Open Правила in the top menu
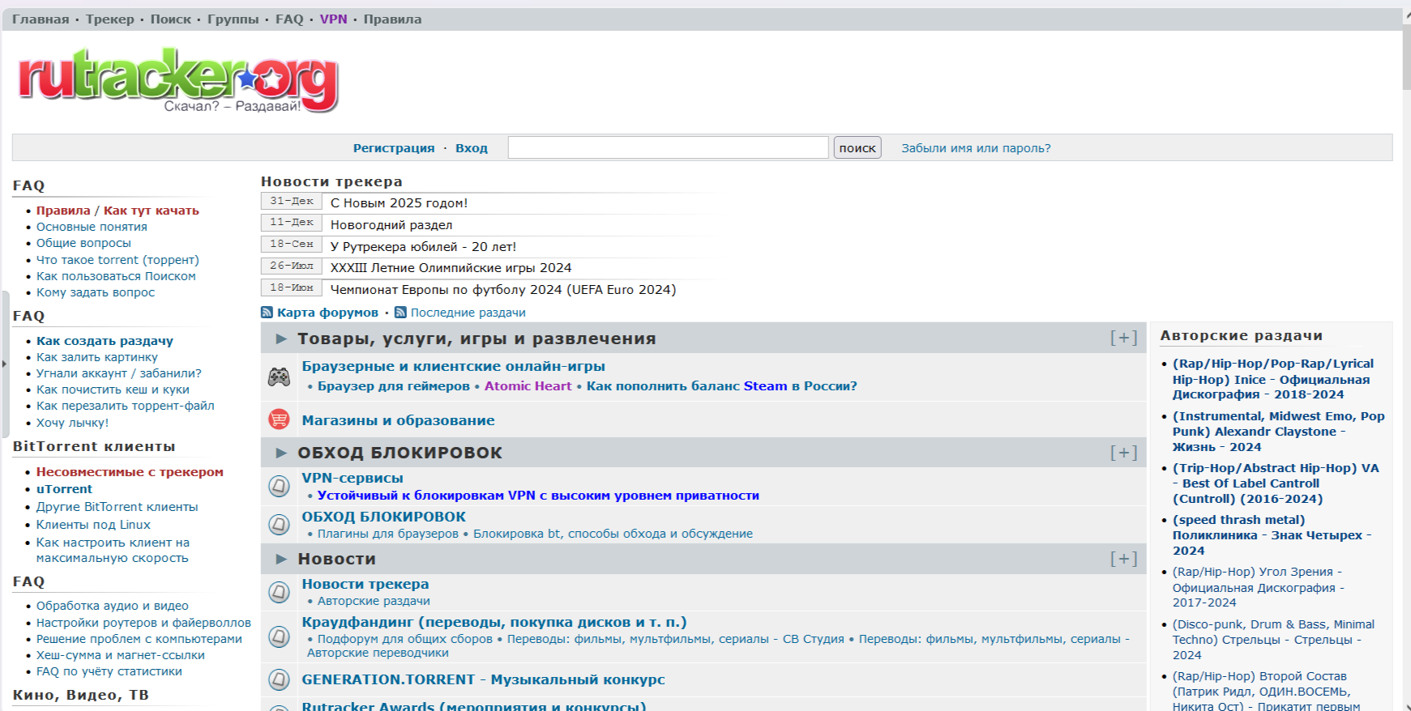 coord(392,19)
